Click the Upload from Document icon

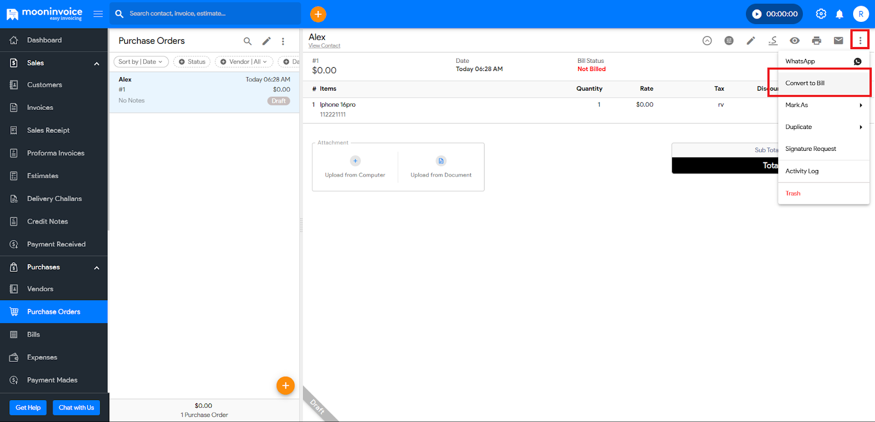tap(441, 161)
